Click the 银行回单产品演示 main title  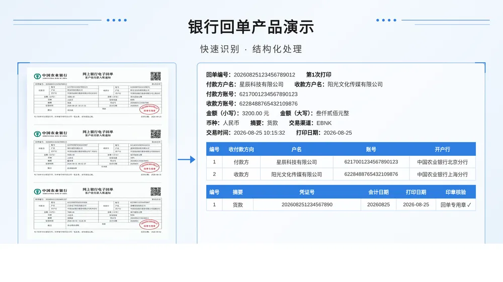tap(251, 27)
